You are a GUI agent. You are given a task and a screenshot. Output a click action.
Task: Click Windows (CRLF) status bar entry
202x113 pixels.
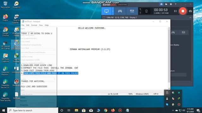click(x=142, y=94)
